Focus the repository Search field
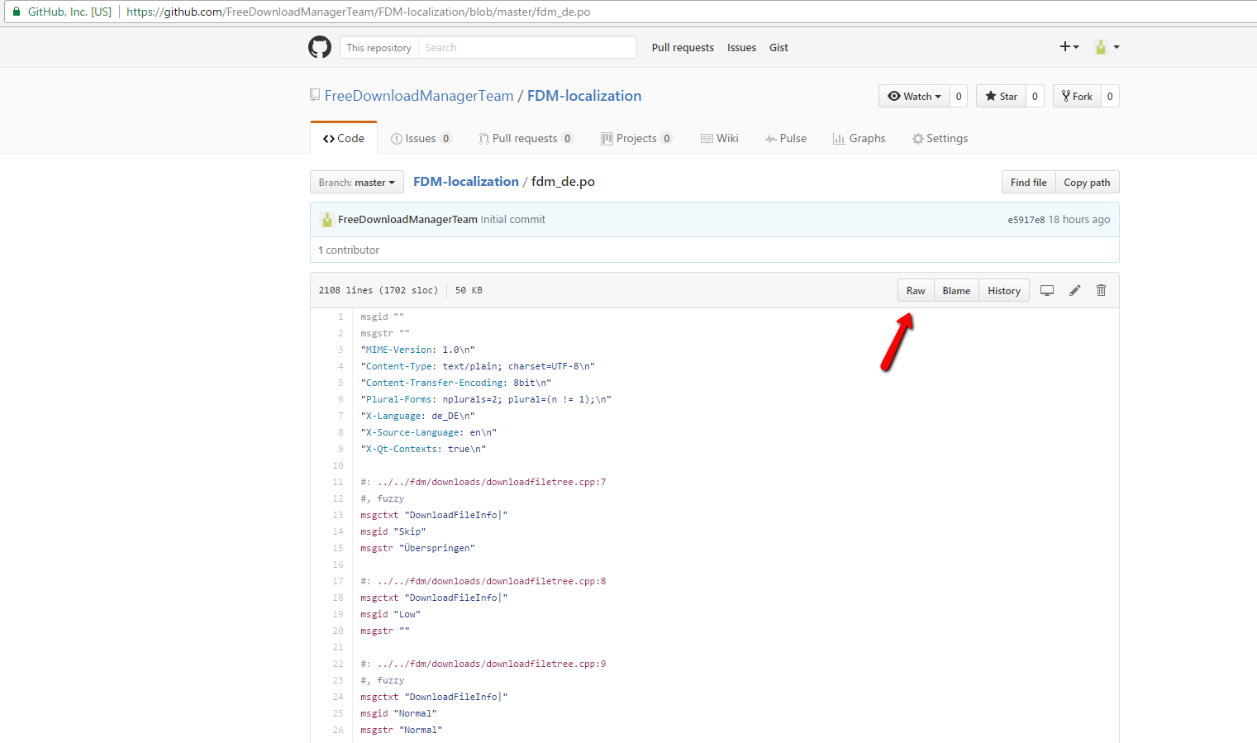Image resolution: width=1257 pixels, height=743 pixels. (x=527, y=47)
